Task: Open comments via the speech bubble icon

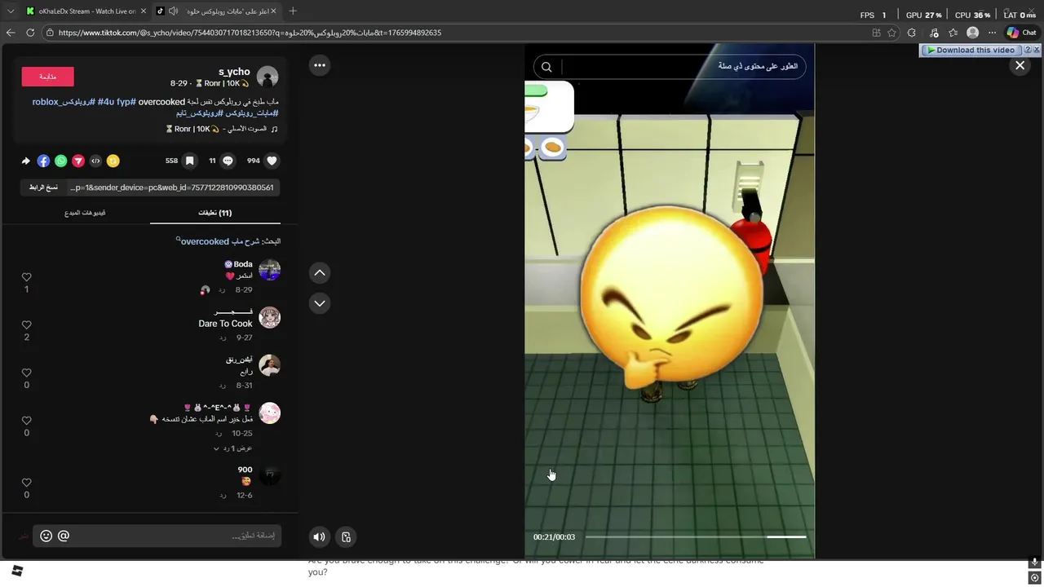Action: (228, 161)
